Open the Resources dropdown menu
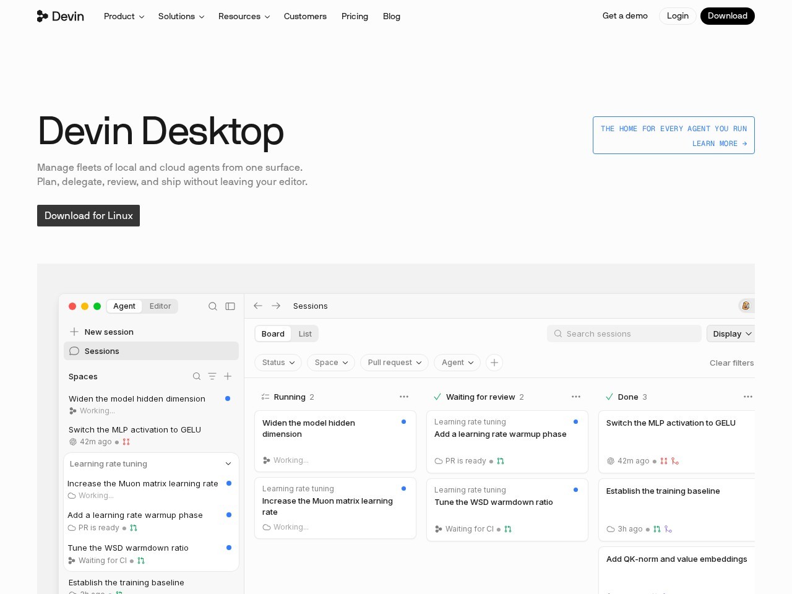The image size is (792, 594). [x=244, y=16]
